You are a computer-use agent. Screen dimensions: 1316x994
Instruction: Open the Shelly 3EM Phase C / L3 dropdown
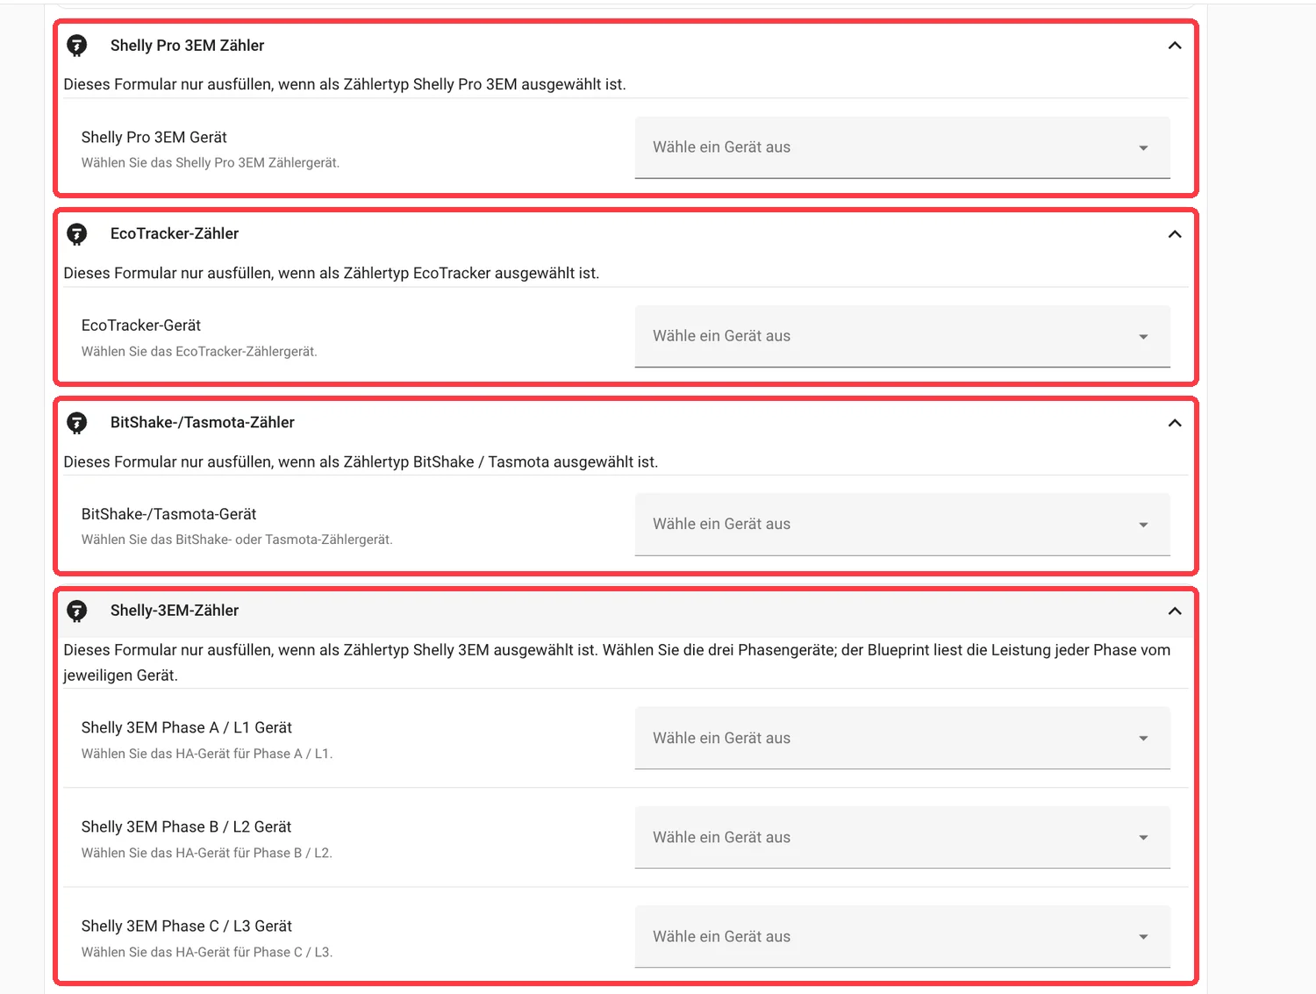903,936
